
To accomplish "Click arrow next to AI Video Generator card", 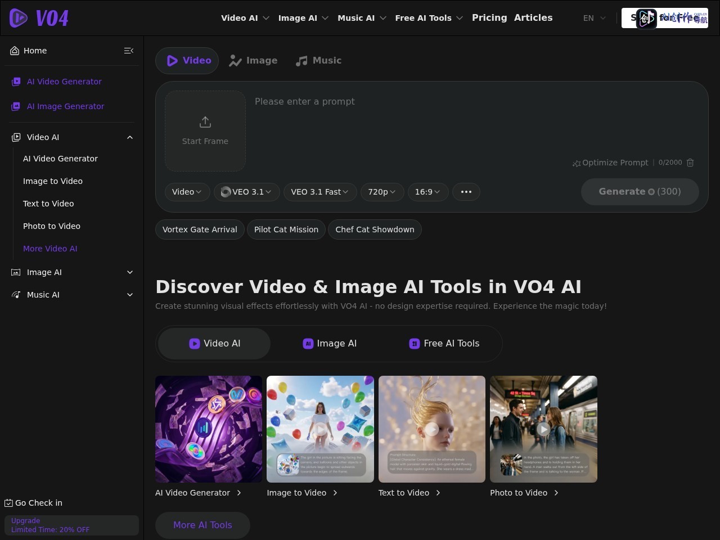I will [239, 493].
